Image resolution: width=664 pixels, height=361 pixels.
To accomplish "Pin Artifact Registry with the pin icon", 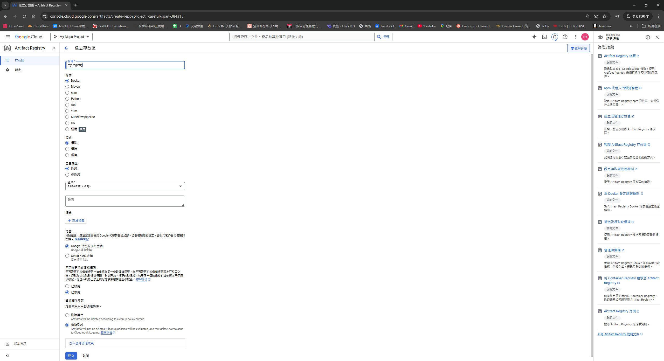I will click(54, 48).
